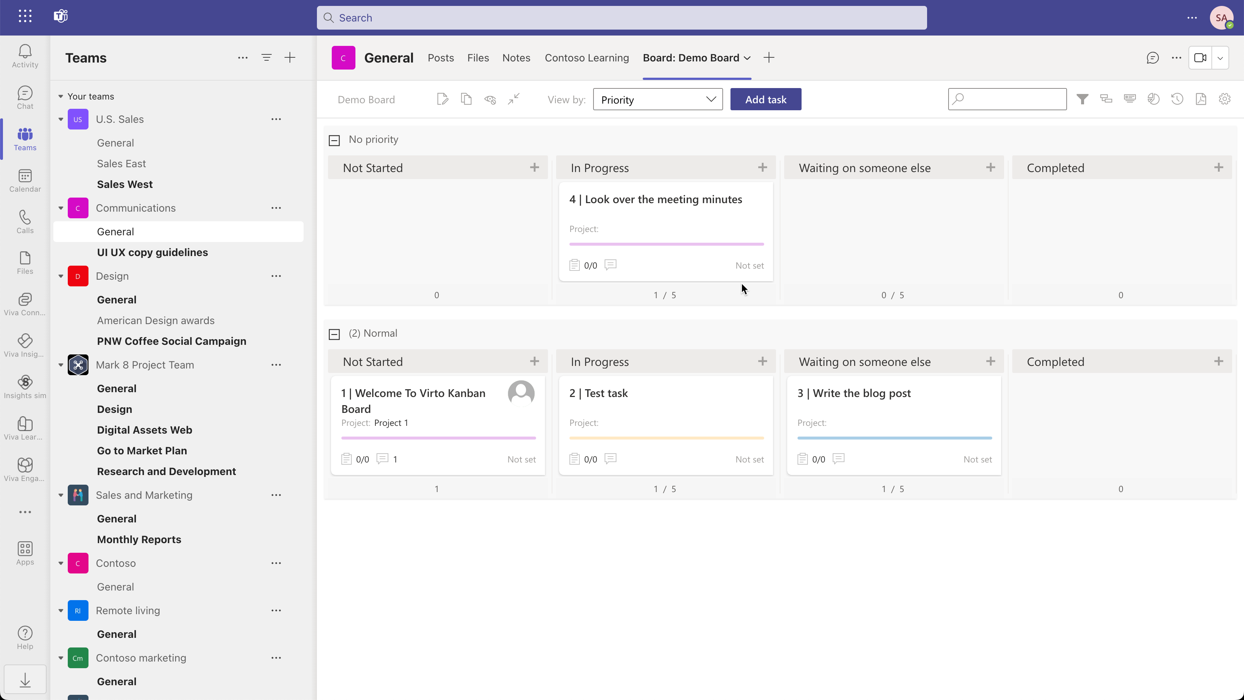Click the card layout icon in Kanban toolbar
This screenshot has height=700, width=1244.
[1130, 100]
